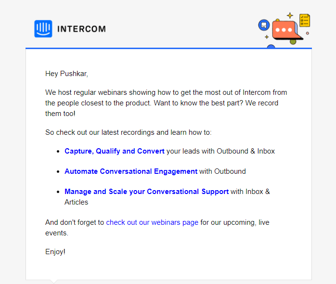Click the blue circular inbox icon
Viewport: 336px width, 284px height.
264,25
